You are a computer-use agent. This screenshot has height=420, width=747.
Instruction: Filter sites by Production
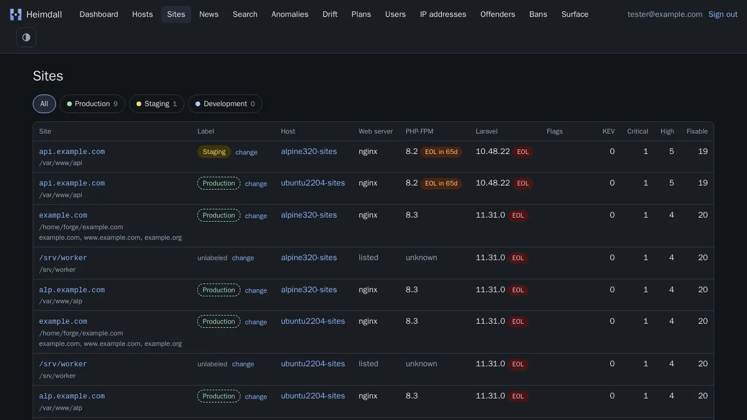point(92,104)
